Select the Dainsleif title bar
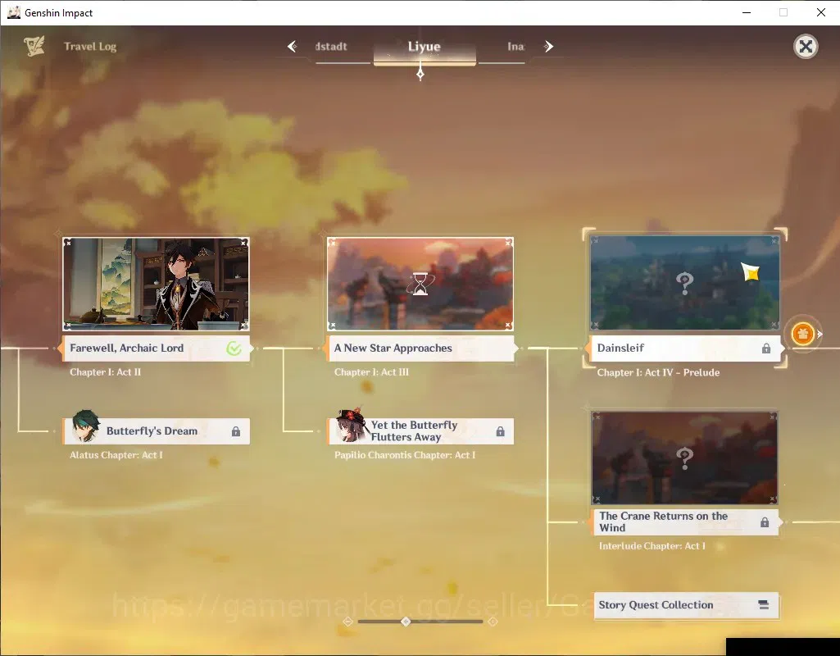The image size is (840, 656). pos(684,348)
